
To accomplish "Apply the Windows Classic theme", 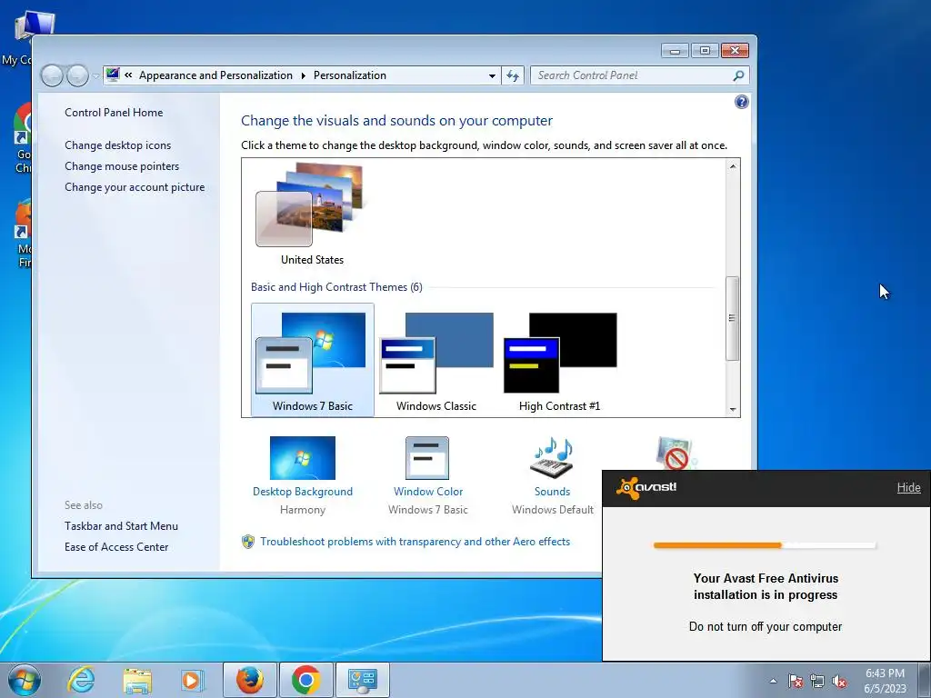I will pyautogui.click(x=436, y=359).
